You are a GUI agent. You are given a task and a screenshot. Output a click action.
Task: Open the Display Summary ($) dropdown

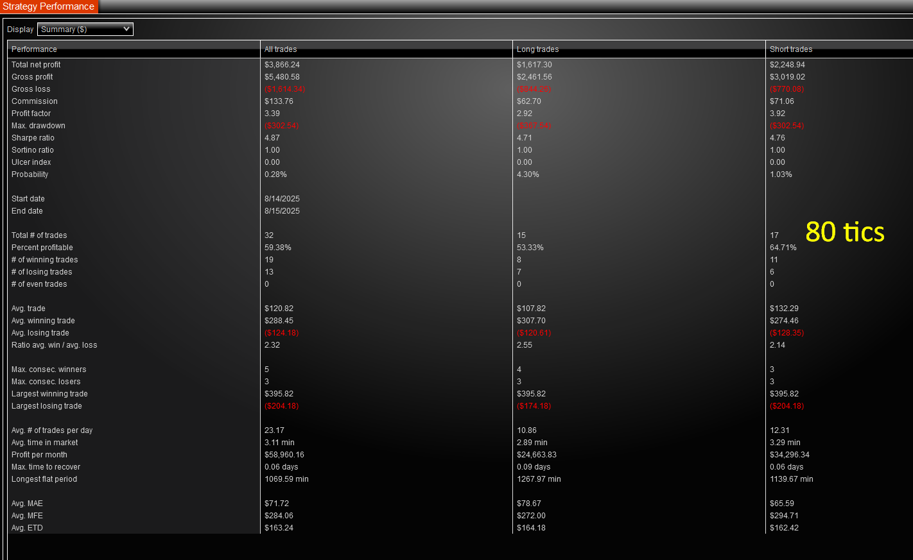click(85, 30)
